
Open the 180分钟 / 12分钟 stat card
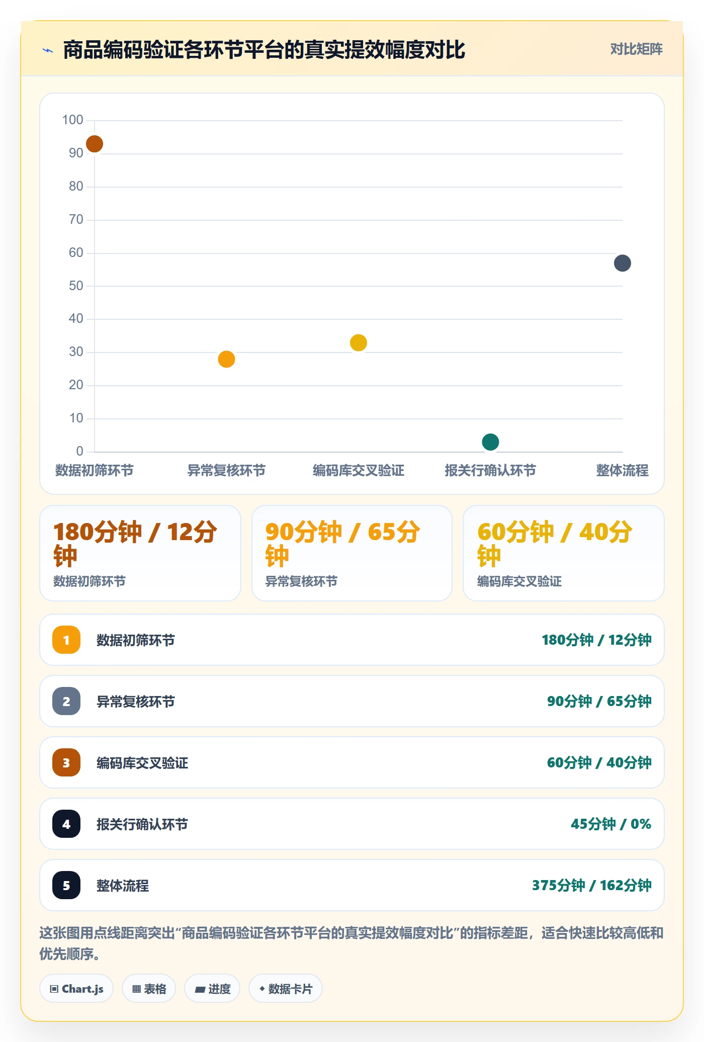[140, 553]
